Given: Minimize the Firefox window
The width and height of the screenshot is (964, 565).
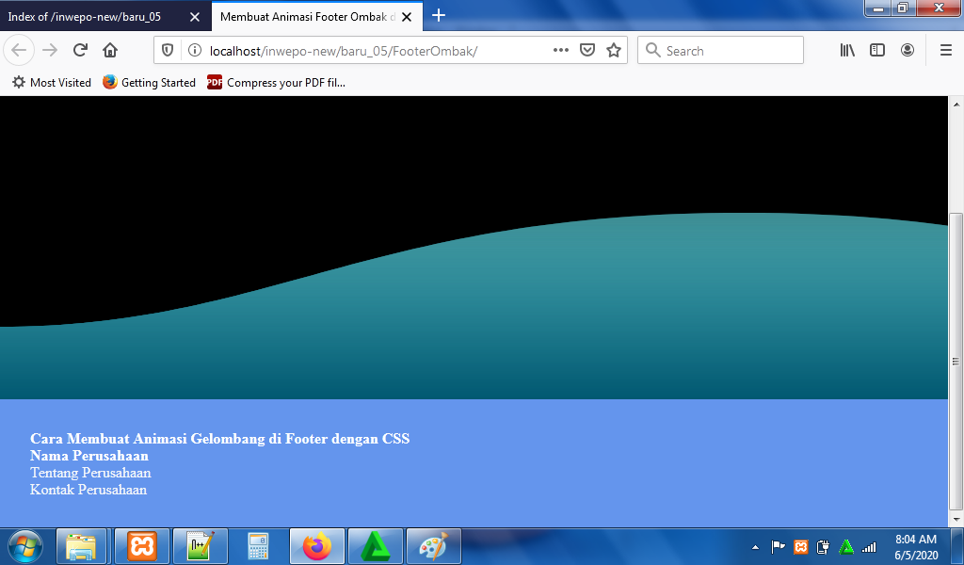Looking at the screenshot, I should coord(878,8).
